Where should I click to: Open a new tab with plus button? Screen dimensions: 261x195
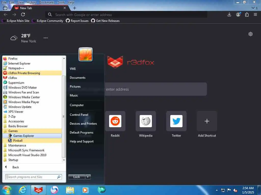75,8
